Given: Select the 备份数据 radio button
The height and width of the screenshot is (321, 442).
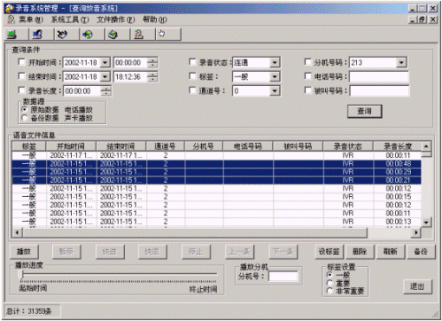Looking at the screenshot, I should (x=24, y=118).
